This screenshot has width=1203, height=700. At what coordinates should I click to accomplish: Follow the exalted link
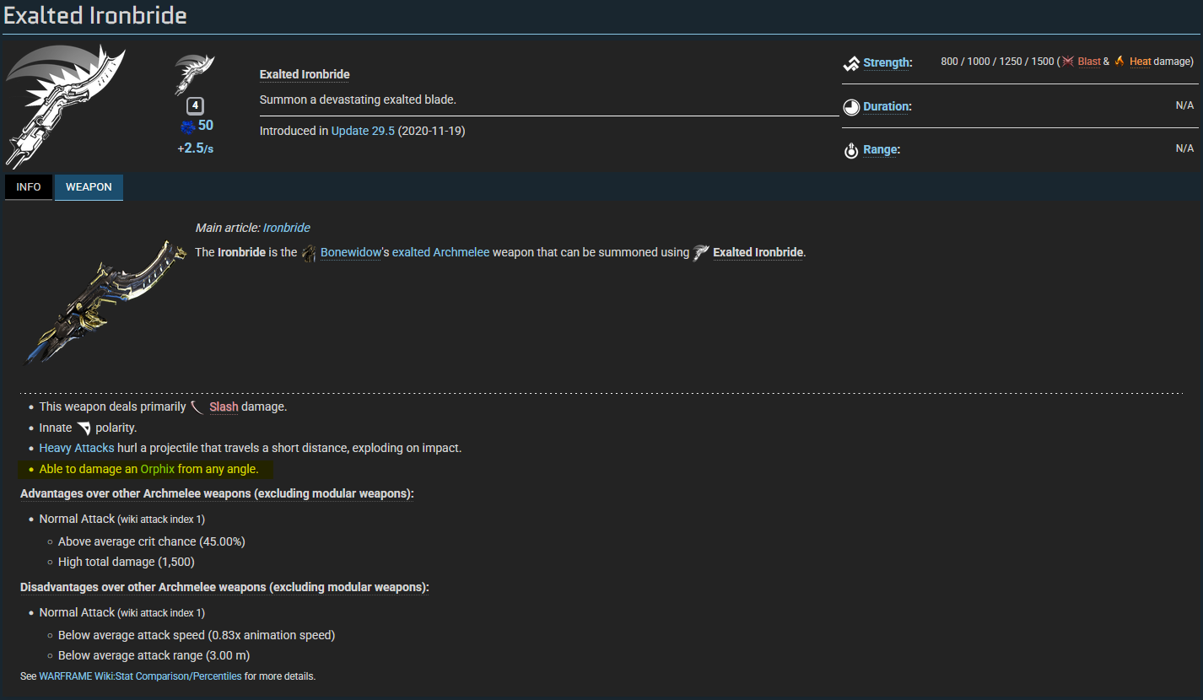click(x=411, y=252)
